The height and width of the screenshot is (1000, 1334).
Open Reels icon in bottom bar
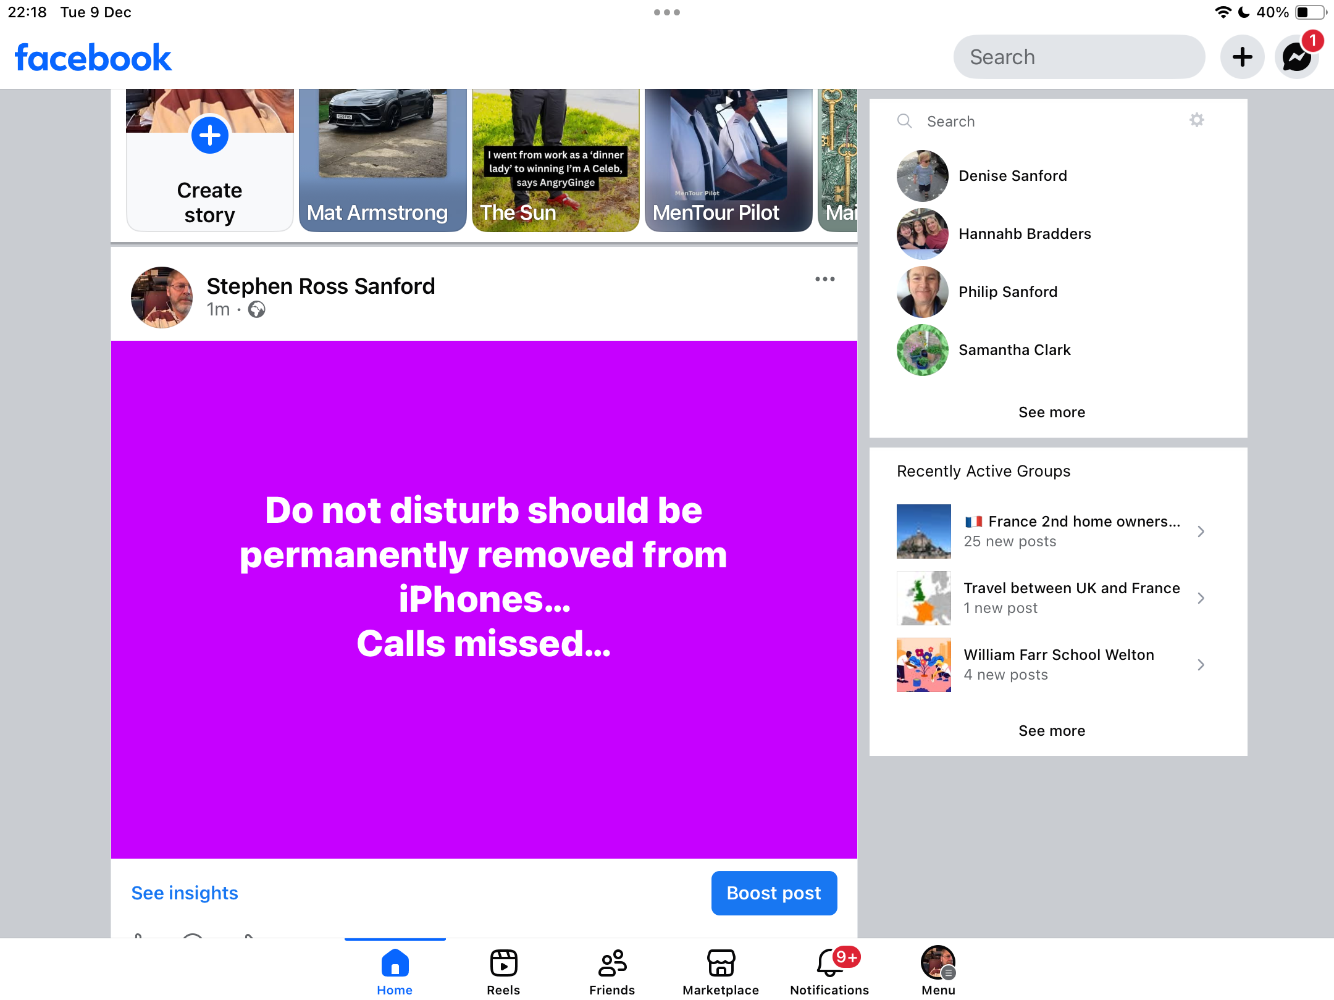[503, 964]
